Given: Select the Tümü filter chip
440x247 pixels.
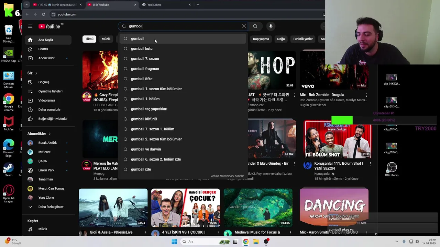Looking at the screenshot, I should (89, 39).
